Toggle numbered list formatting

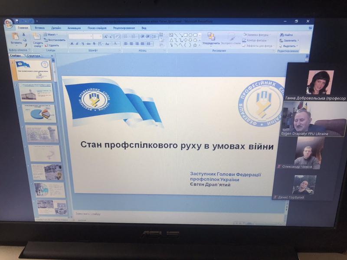[x=134, y=36]
